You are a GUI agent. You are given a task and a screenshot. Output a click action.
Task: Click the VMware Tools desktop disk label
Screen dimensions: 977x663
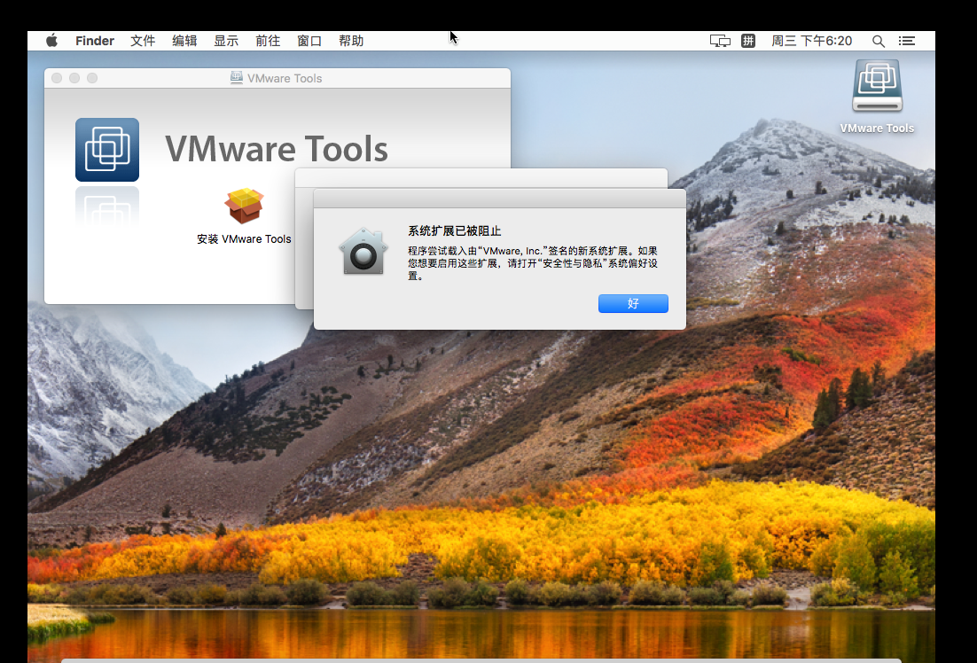(877, 129)
